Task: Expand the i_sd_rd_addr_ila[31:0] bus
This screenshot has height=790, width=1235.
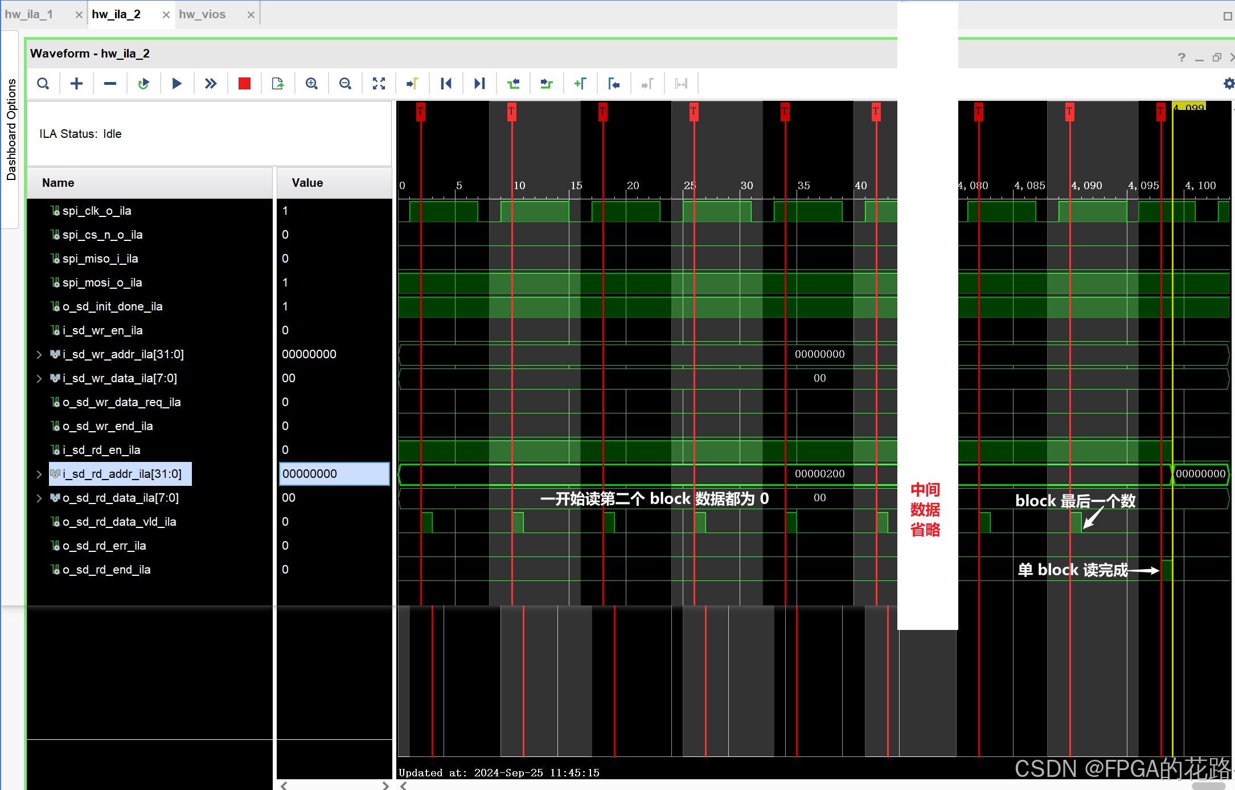Action: click(x=39, y=474)
